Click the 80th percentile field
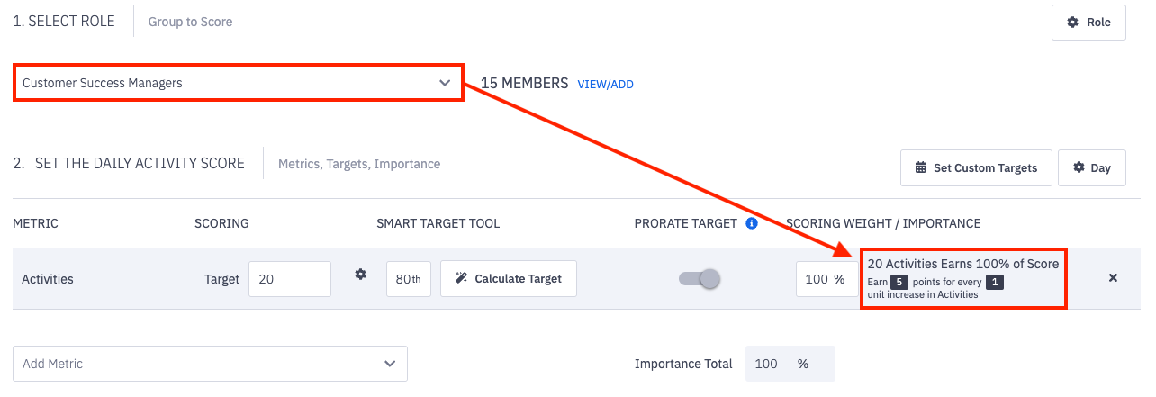The width and height of the screenshot is (1156, 397). click(408, 279)
